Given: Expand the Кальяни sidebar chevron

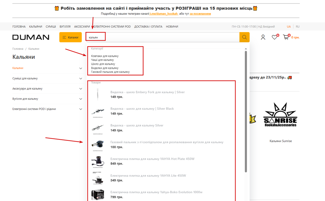Looking at the screenshot, I should coord(81,68).
